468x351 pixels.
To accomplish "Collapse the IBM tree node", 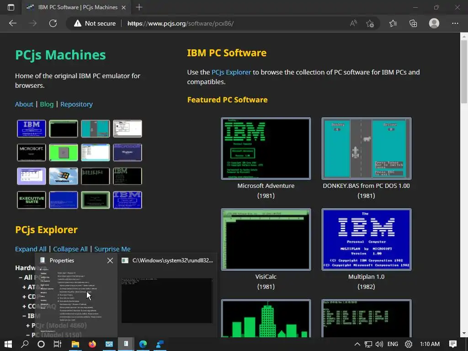I will [x=24, y=316].
